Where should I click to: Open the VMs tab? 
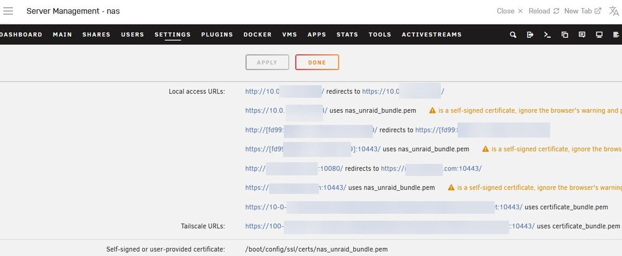pyautogui.click(x=290, y=34)
